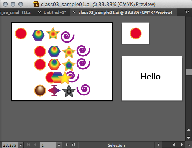
Task: Click the Selection status bar label
Action: pos(116,145)
